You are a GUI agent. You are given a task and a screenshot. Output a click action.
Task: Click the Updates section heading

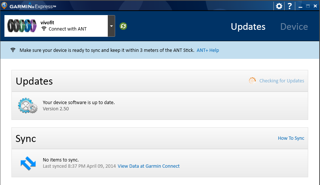[x=34, y=81]
